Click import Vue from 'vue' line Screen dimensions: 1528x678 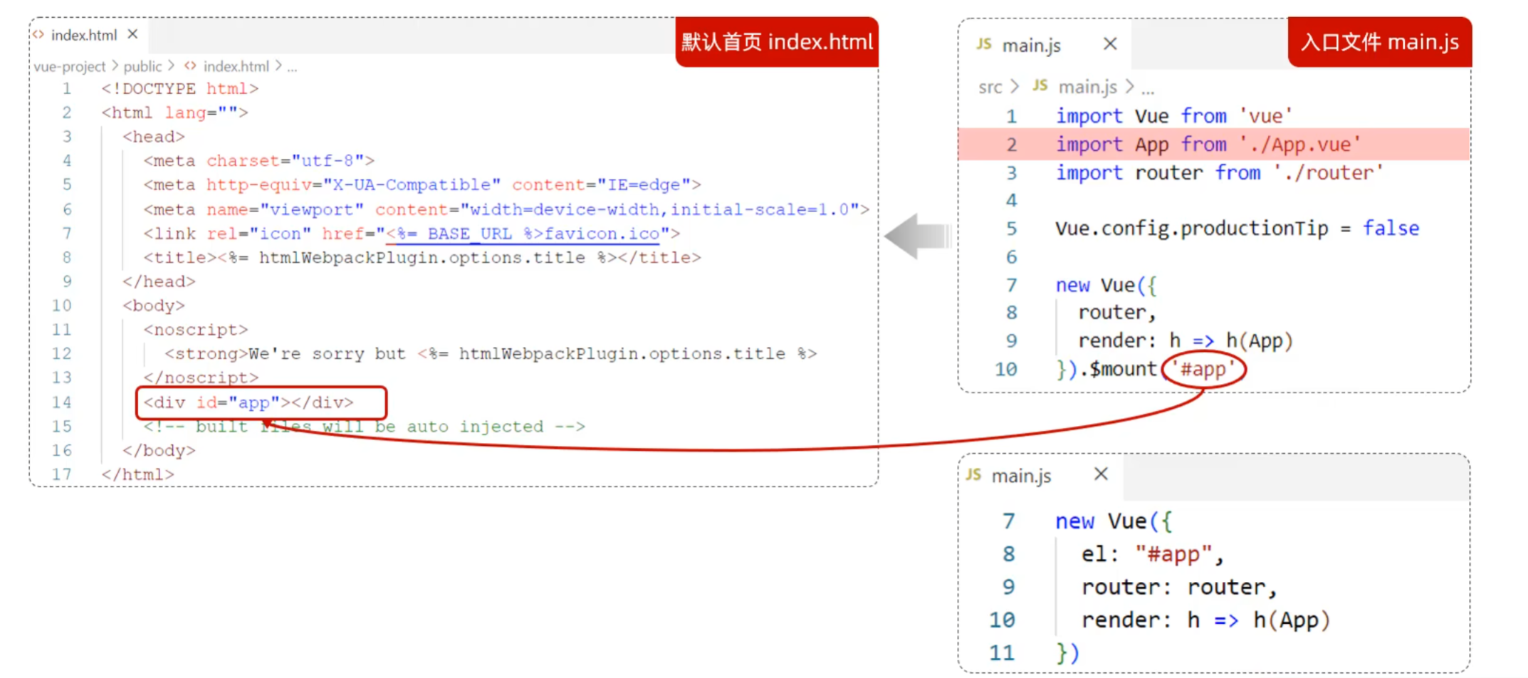(x=1174, y=116)
